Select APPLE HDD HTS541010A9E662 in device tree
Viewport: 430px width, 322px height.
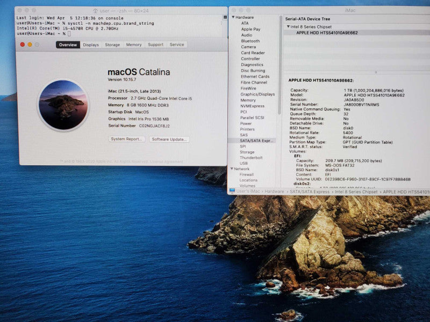(327, 33)
